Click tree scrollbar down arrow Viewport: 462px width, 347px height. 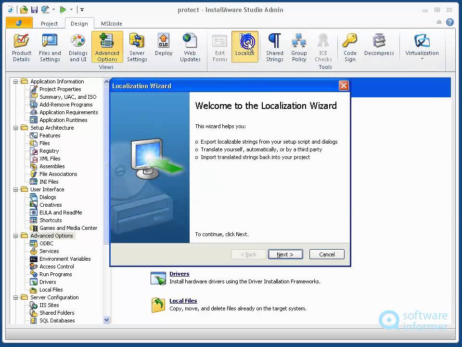tap(107, 320)
